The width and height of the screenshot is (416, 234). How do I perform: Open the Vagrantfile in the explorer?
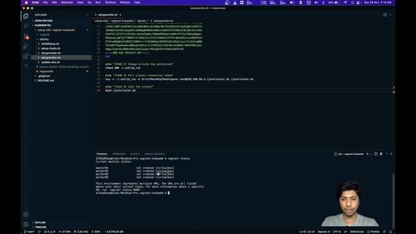point(46,71)
